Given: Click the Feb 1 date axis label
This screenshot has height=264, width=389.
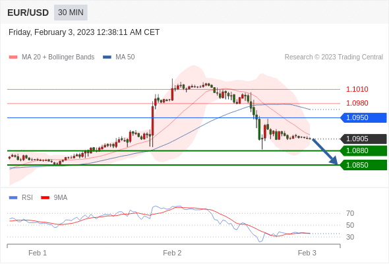Looking at the screenshot, I should [38, 253].
